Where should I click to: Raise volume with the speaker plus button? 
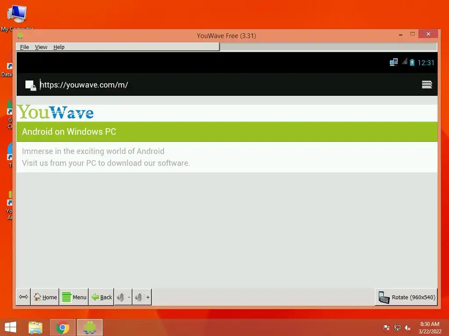tap(142, 297)
